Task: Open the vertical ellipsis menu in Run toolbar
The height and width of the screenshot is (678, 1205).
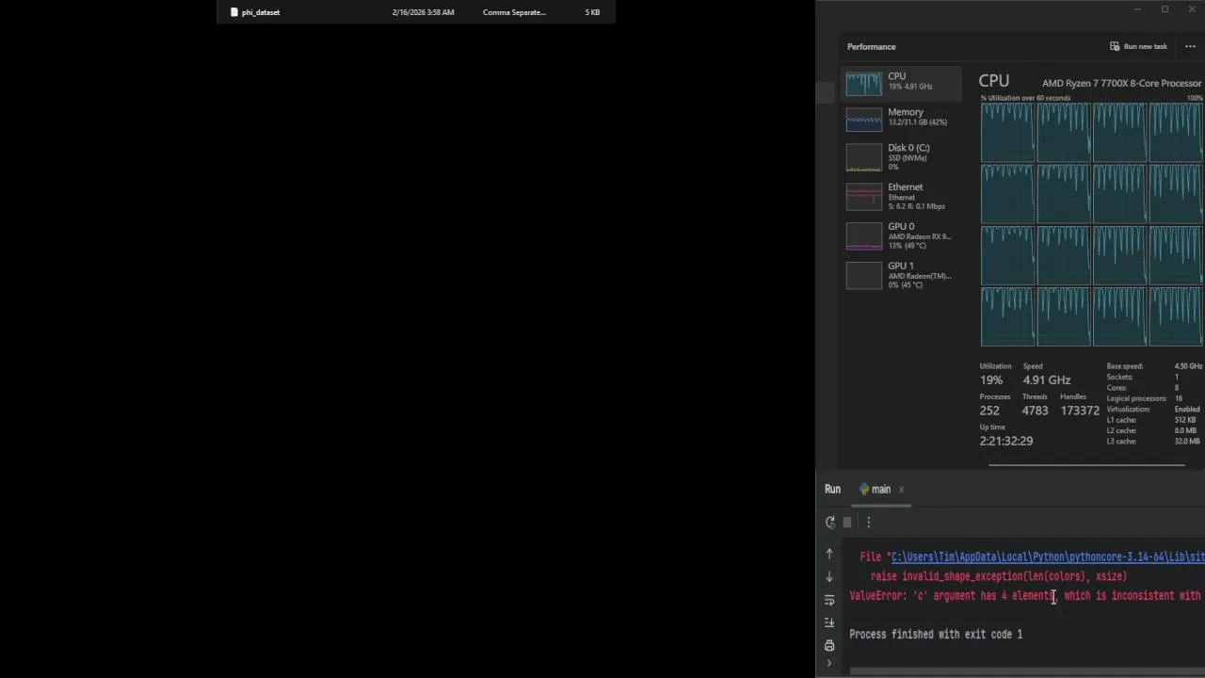Action: [x=869, y=523]
